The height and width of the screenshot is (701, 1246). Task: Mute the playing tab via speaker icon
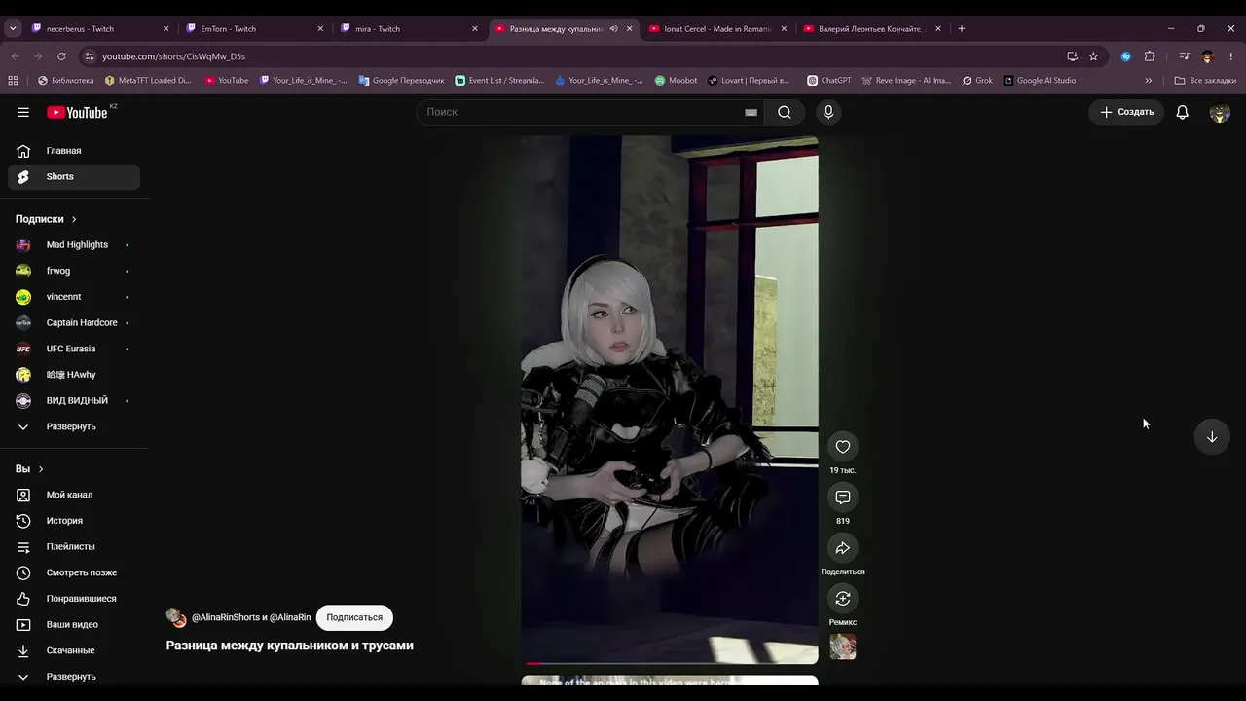click(613, 29)
